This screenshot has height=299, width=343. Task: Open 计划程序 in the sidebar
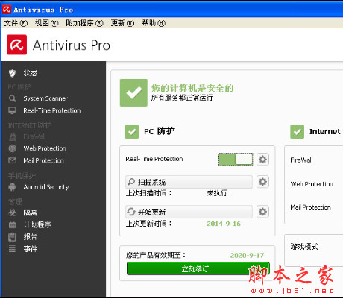37,225
